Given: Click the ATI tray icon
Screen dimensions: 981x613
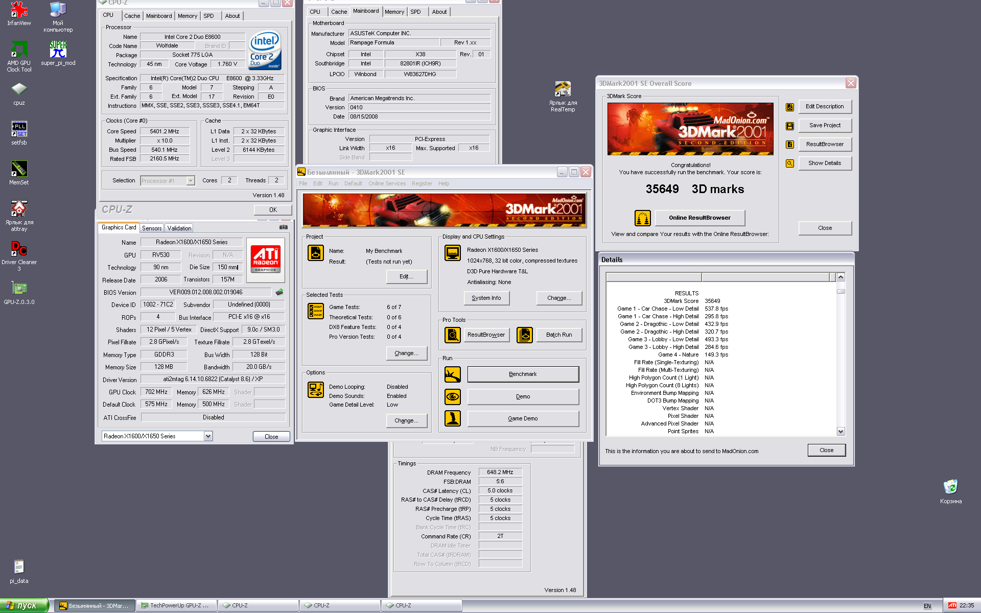Looking at the screenshot, I should click(952, 605).
